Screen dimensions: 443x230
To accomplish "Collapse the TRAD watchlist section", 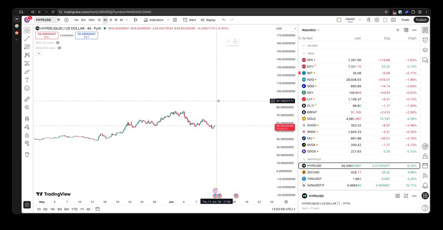I will [304, 53].
